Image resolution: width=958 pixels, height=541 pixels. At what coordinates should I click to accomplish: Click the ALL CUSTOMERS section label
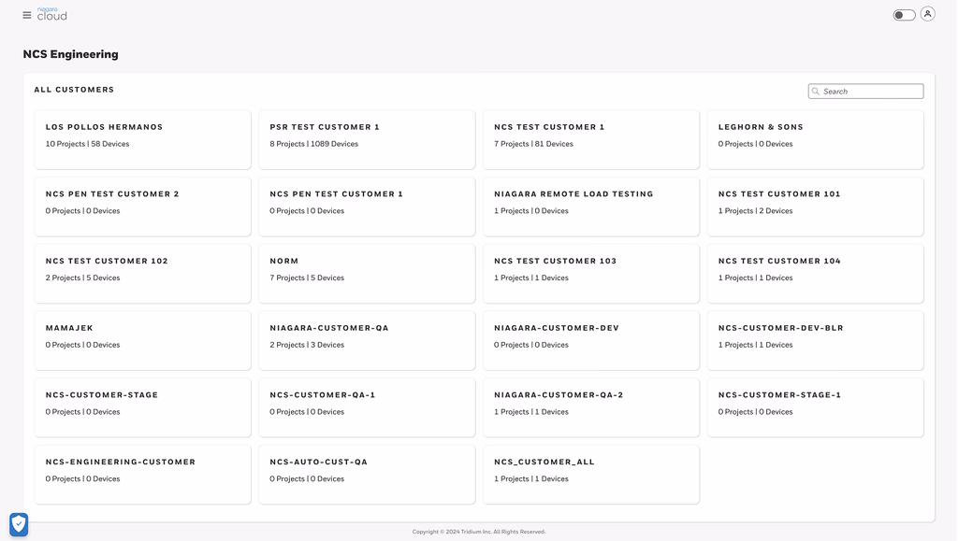pyautogui.click(x=74, y=90)
